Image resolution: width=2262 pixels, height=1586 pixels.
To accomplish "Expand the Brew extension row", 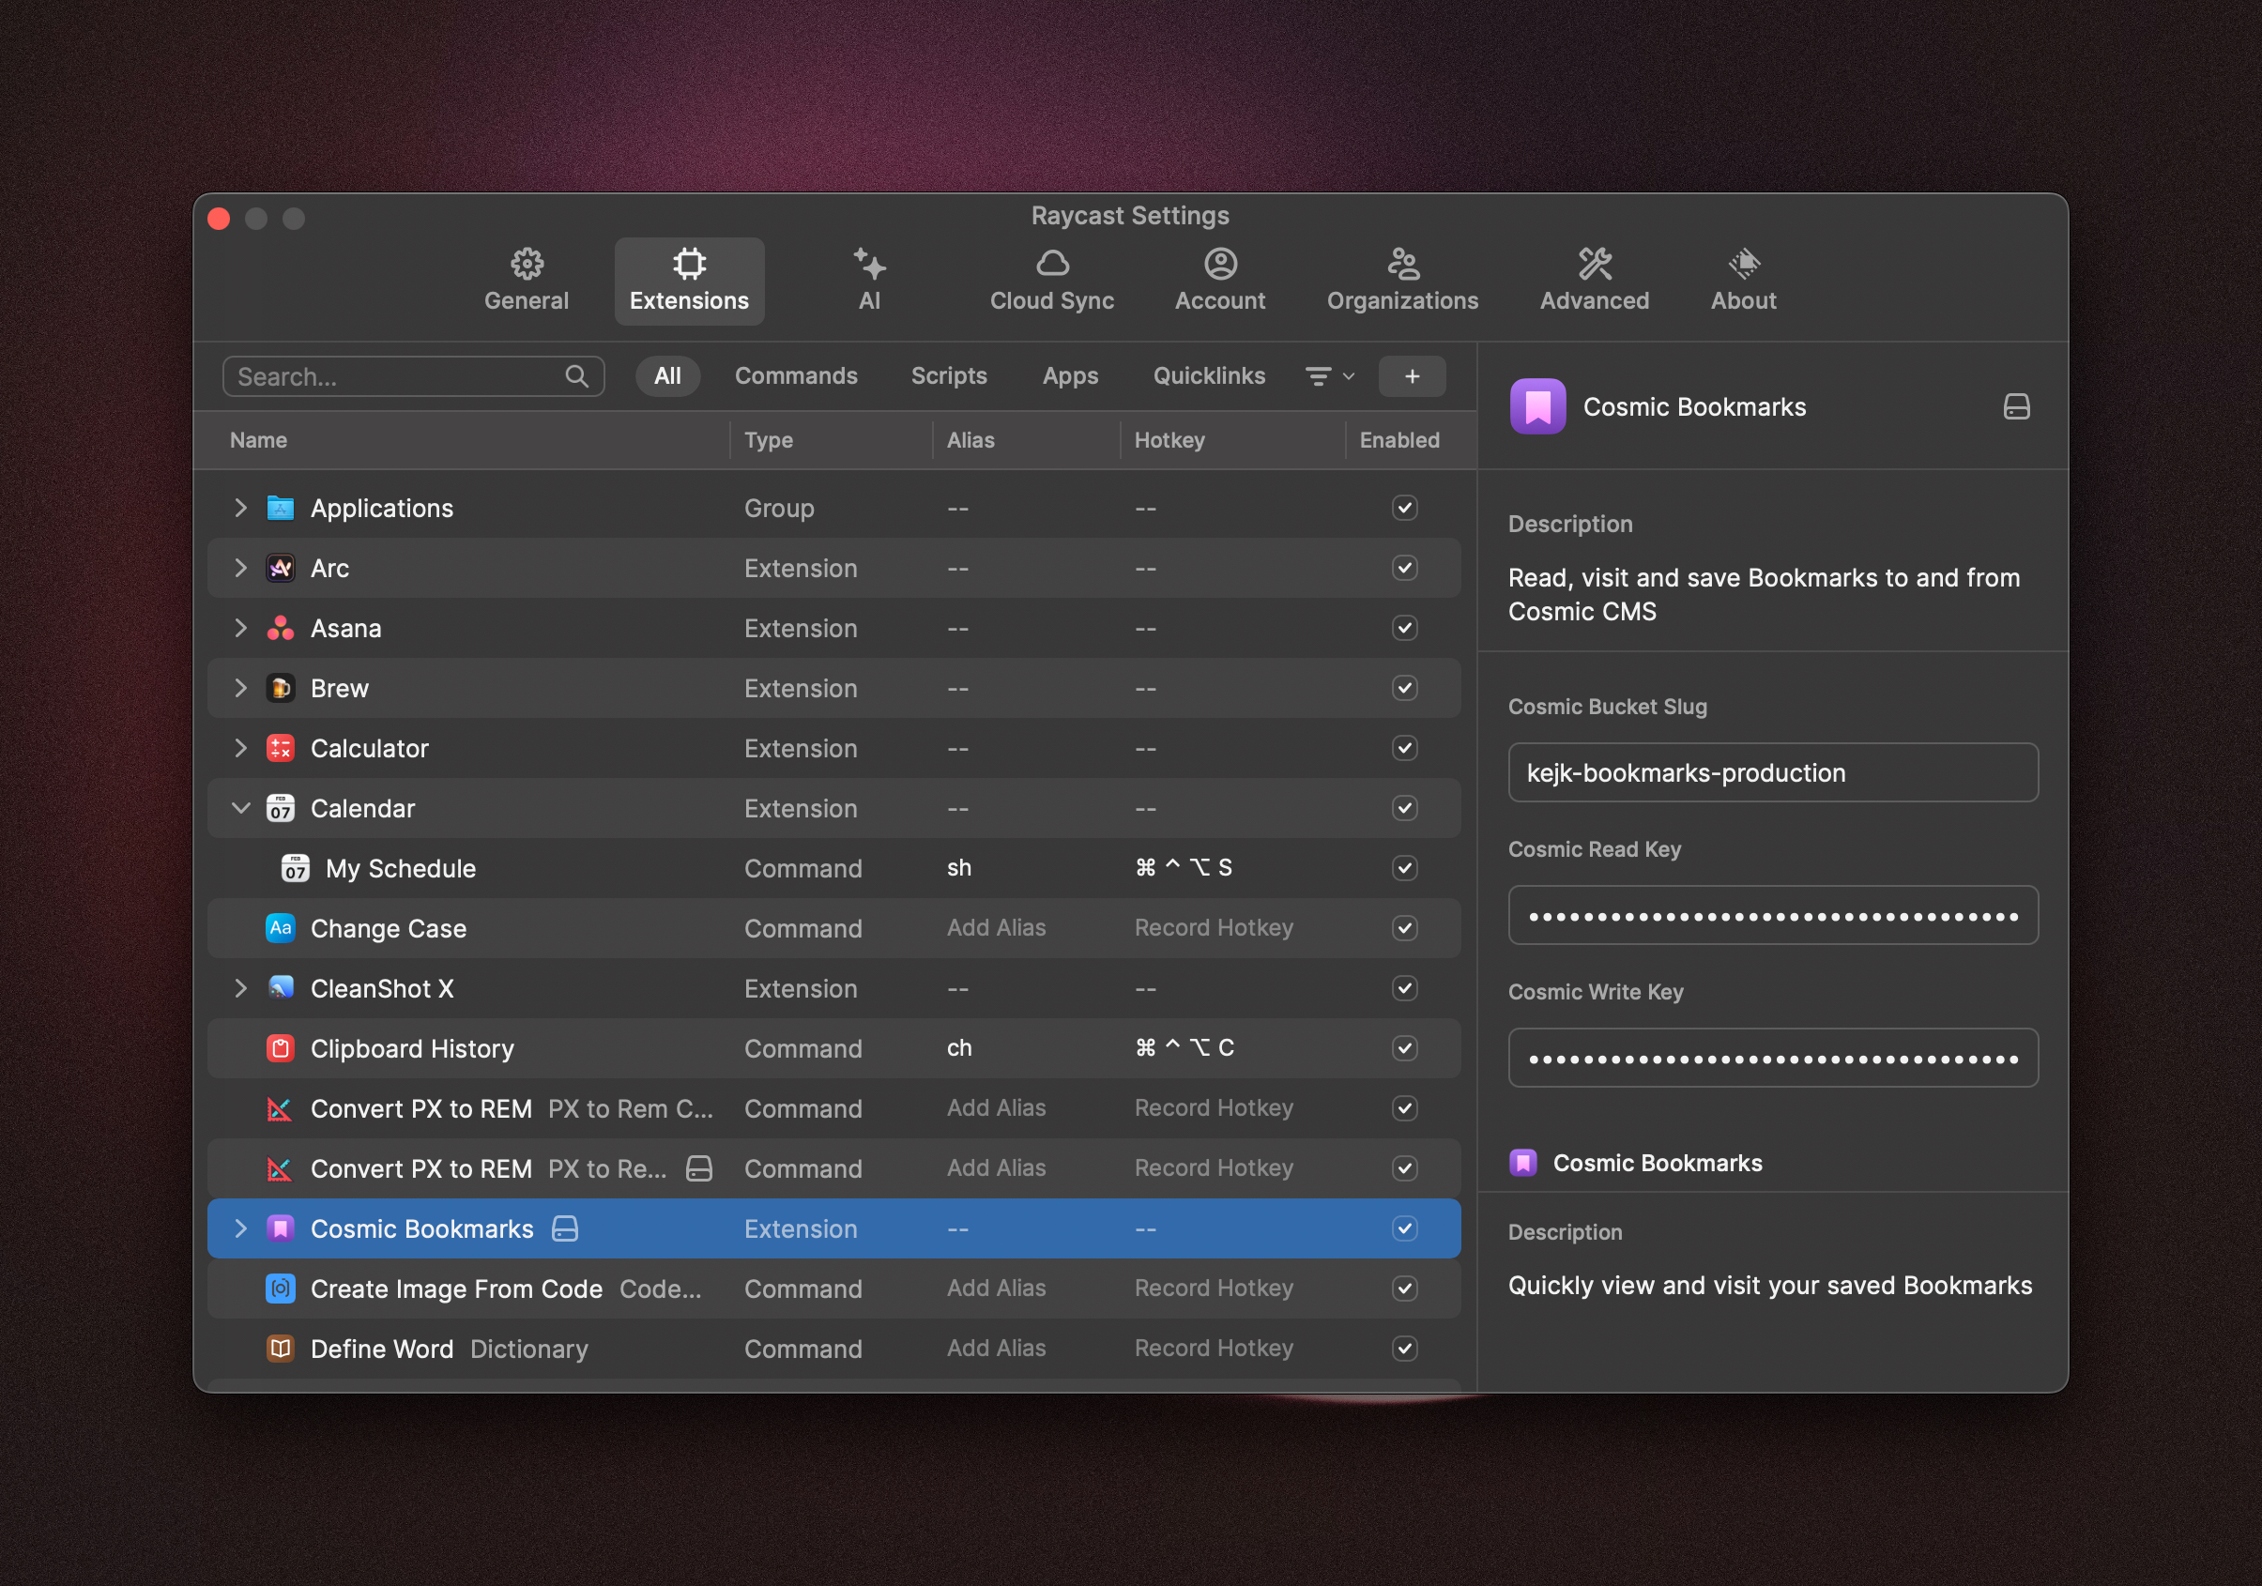I will [240, 688].
